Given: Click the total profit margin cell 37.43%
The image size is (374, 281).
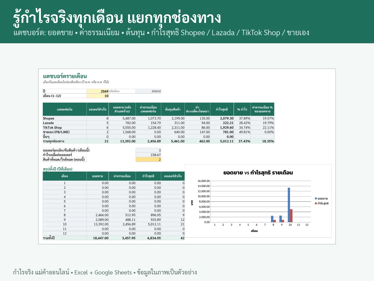Looking at the screenshot, I should point(242,141).
